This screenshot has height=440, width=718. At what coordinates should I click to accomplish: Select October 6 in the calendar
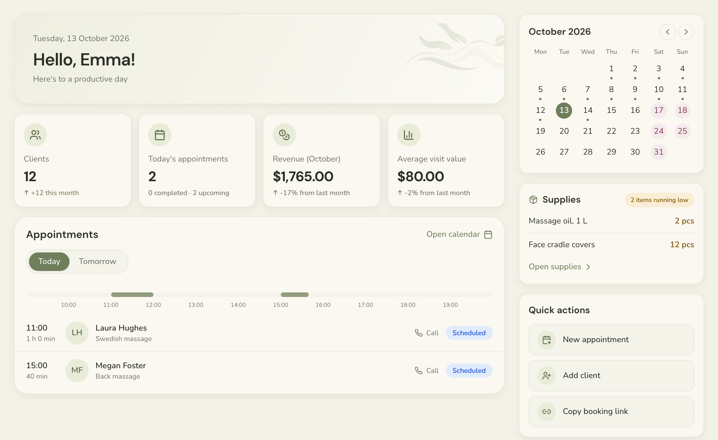(x=564, y=89)
